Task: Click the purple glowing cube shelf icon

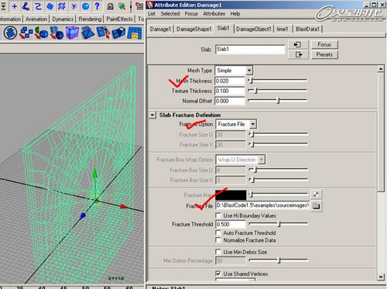Action: click(x=72, y=33)
